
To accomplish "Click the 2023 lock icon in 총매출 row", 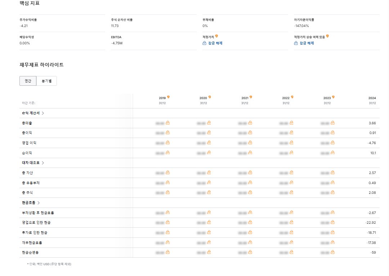I will pyautogui.click(x=333, y=123).
